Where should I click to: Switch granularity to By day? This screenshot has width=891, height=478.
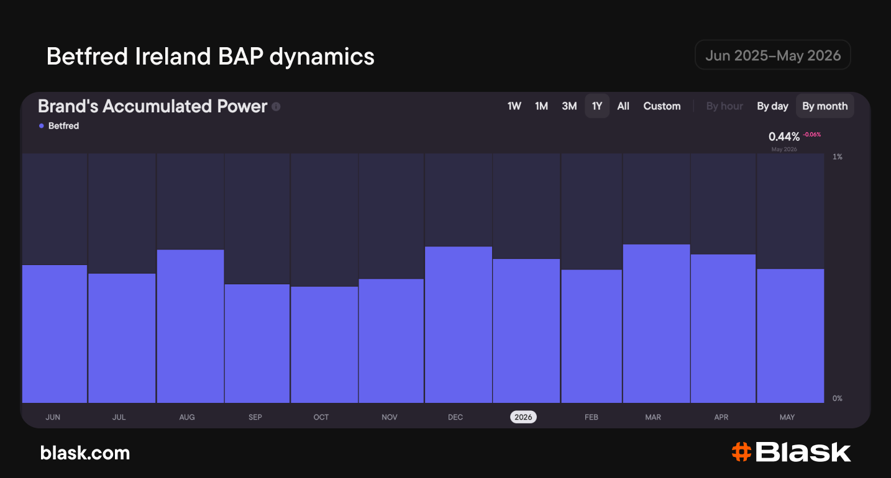(x=772, y=106)
